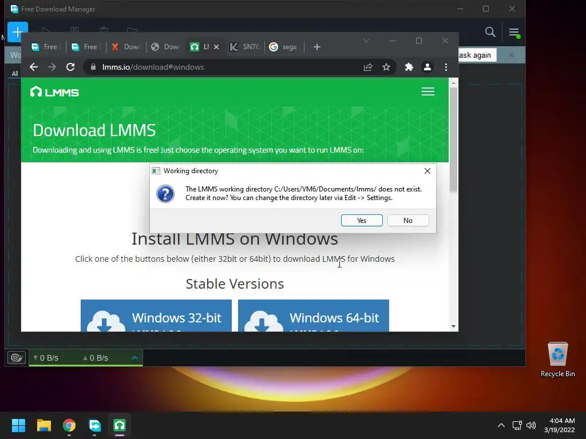The width and height of the screenshot is (586, 439).
Task: Click the Chrome page scrollbar thumb
Action: point(453,140)
